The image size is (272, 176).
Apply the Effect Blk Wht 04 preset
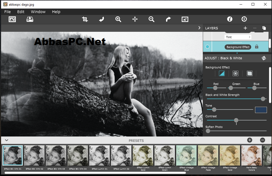[78, 155]
